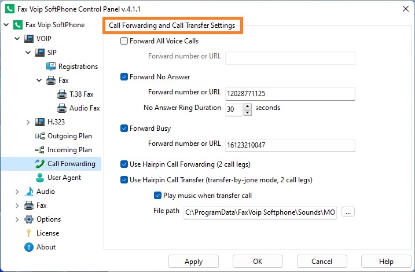Open the Options gear icon
This screenshot has height=272, width=415.
click(28, 219)
